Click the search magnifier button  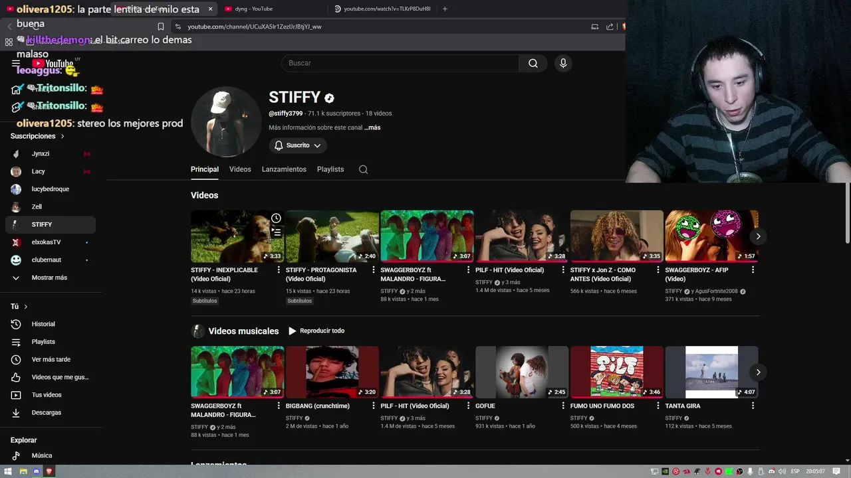click(533, 63)
